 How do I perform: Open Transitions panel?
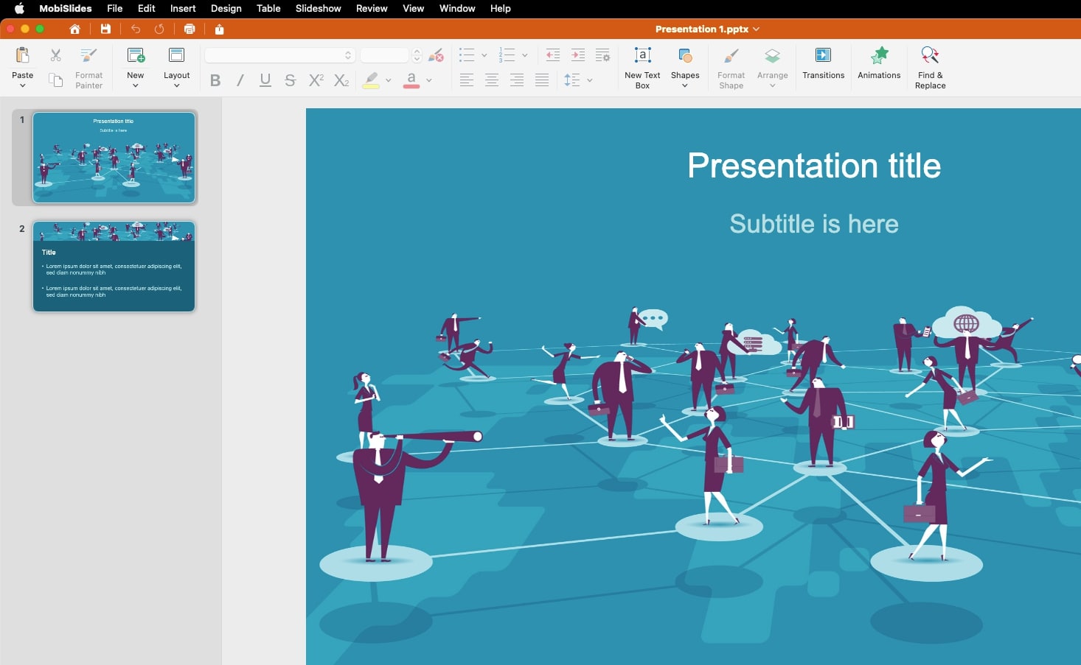[x=823, y=63]
